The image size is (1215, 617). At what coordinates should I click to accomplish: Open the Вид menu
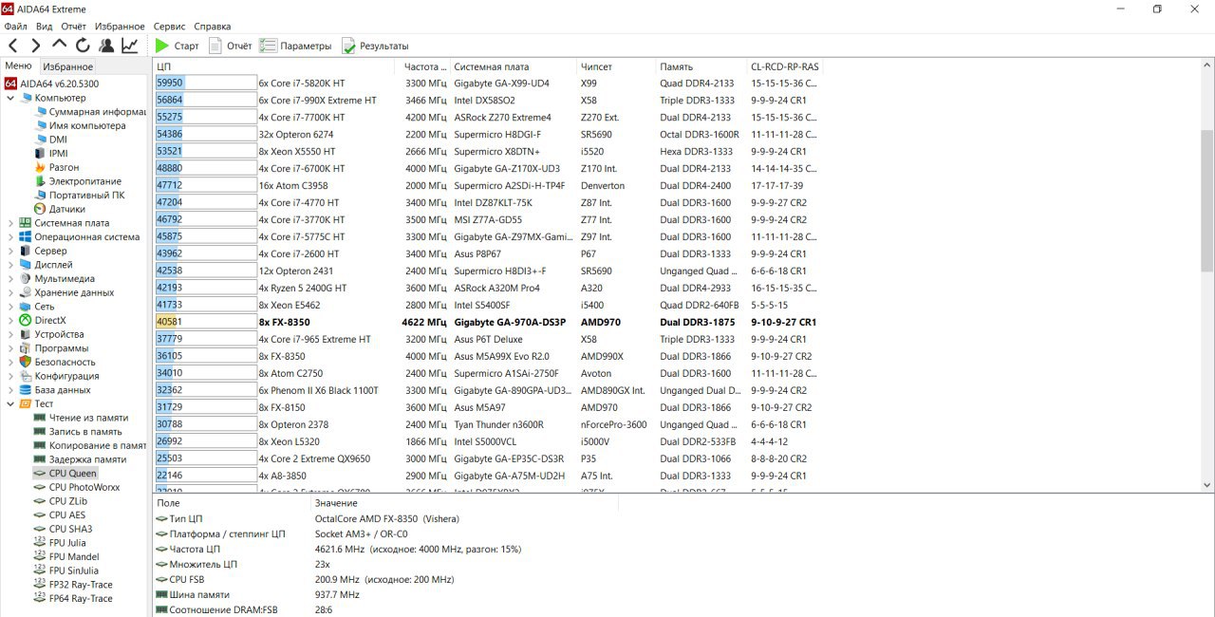point(45,27)
